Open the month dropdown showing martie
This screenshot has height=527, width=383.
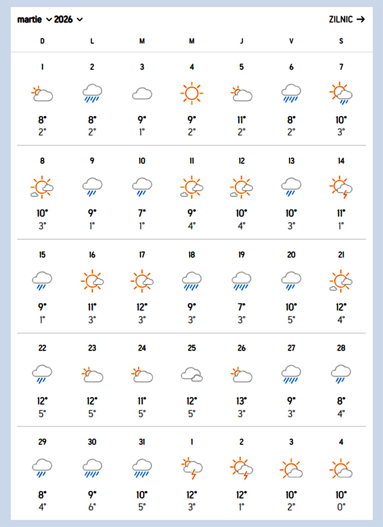[34, 19]
